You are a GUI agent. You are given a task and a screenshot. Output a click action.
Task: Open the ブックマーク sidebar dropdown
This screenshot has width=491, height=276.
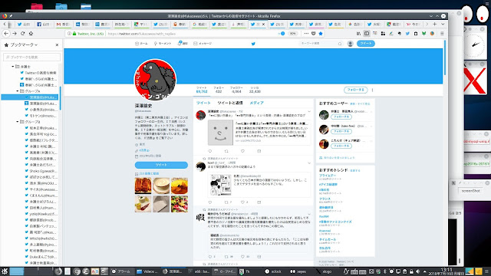pyautogui.click(x=24, y=45)
